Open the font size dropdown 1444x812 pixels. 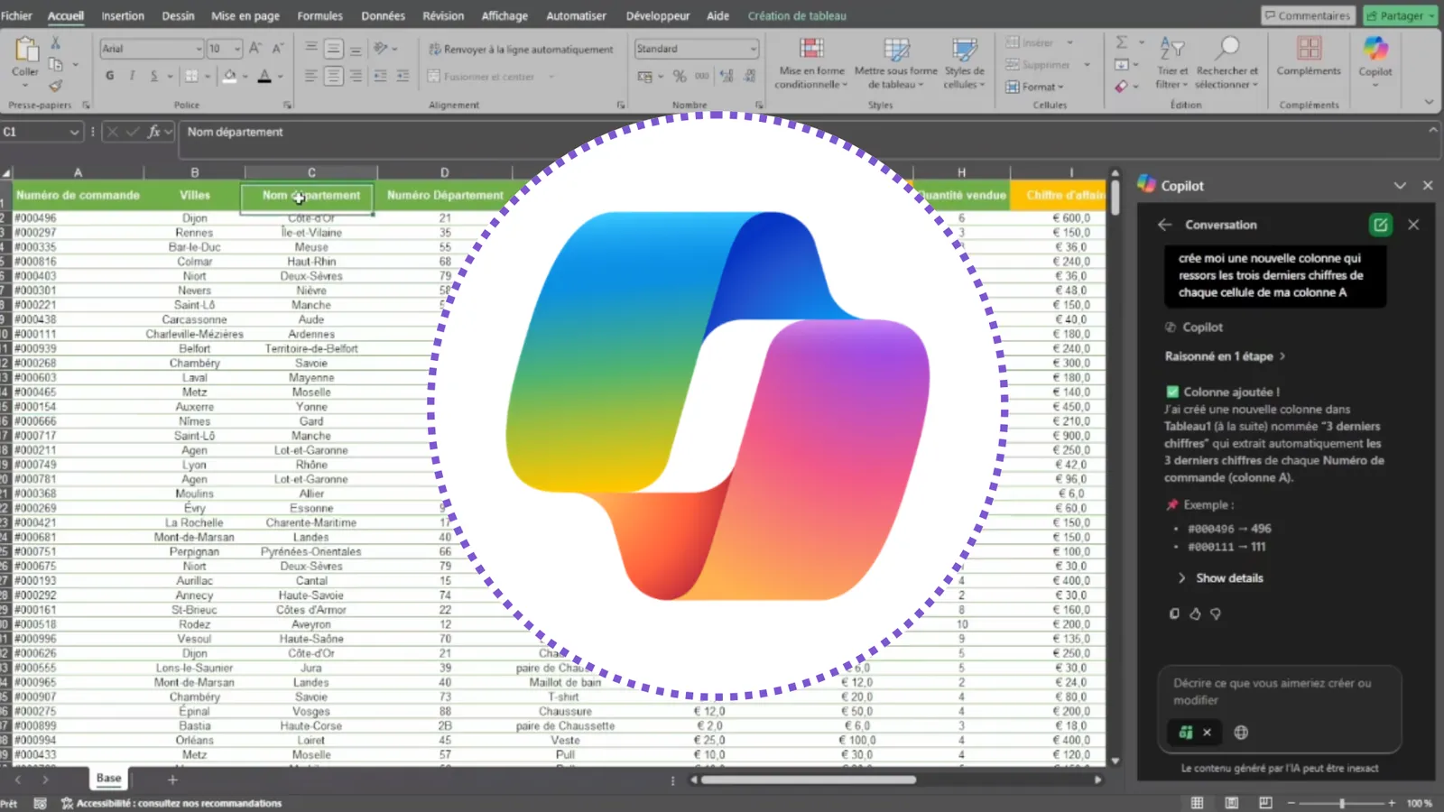tap(237, 49)
